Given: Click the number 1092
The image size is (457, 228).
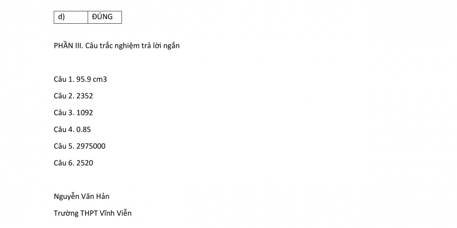Looking at the screenshot, I should (x=85, y=113).
